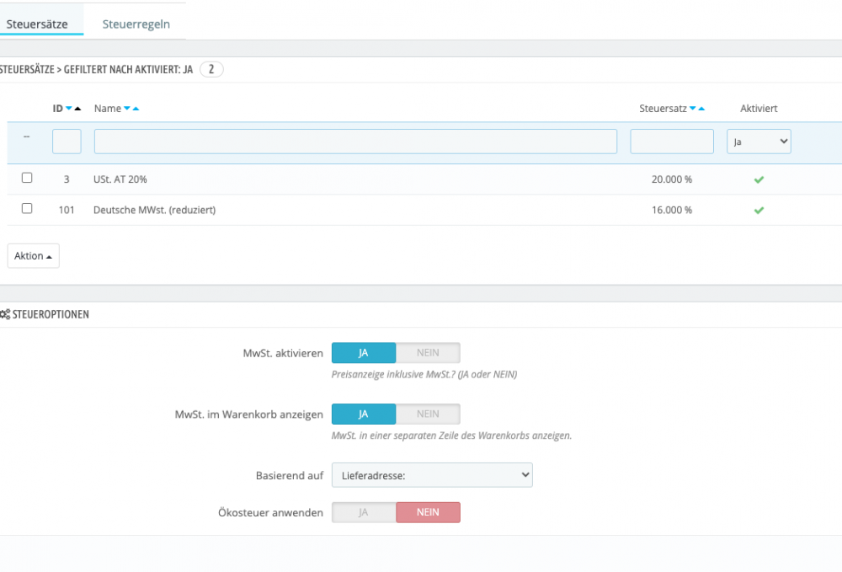Click the ID column header

[58, 109]
